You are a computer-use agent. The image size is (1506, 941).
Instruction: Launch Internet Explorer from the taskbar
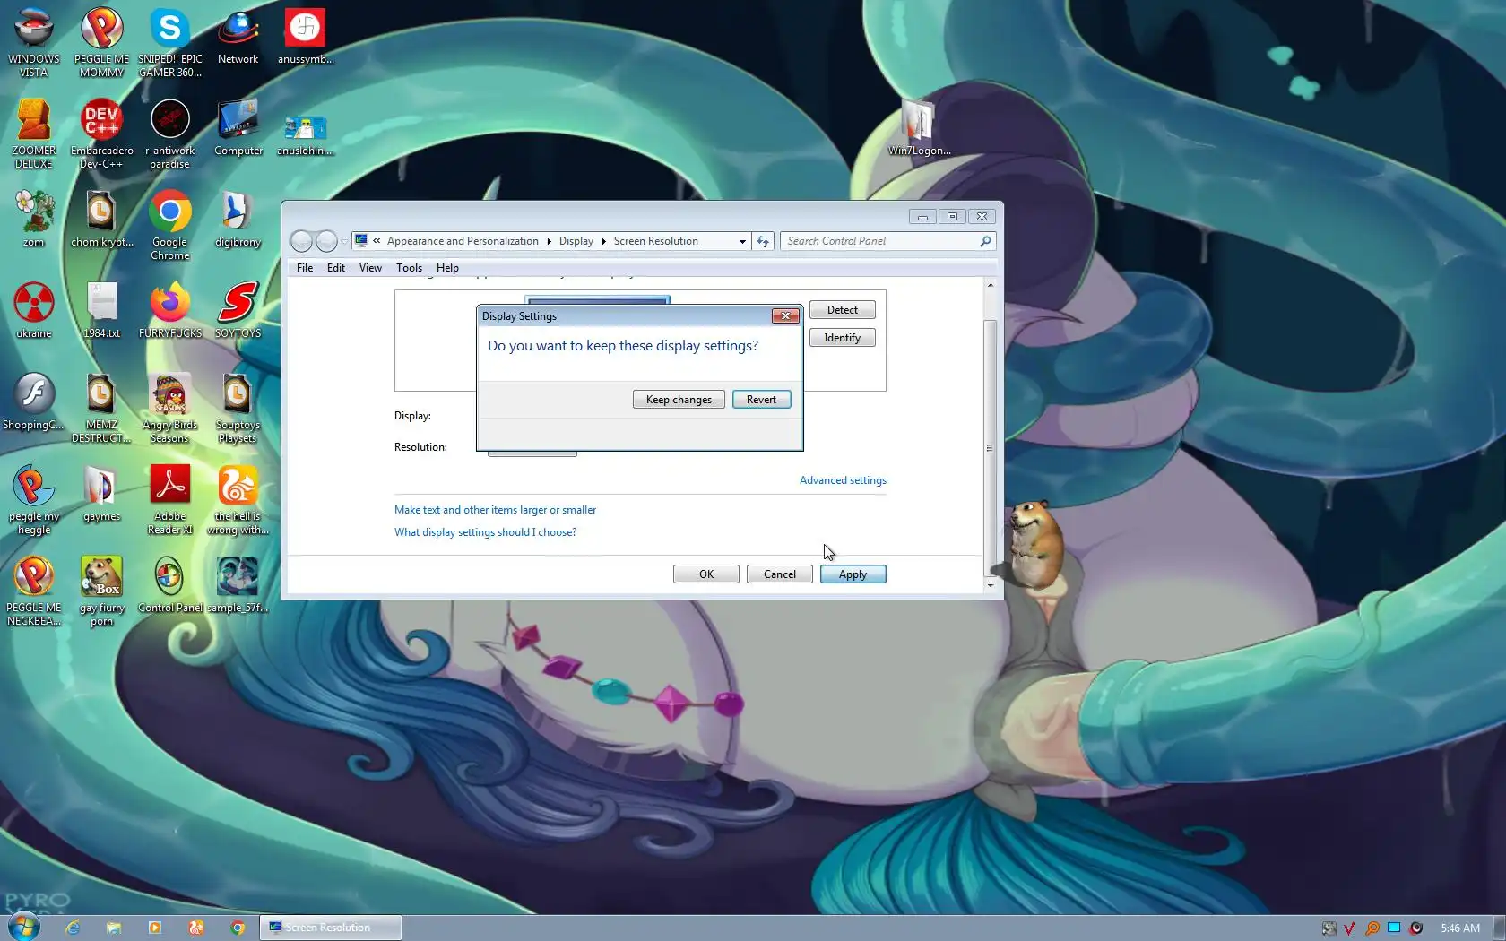pyautogui.click(x=73, y=928)
